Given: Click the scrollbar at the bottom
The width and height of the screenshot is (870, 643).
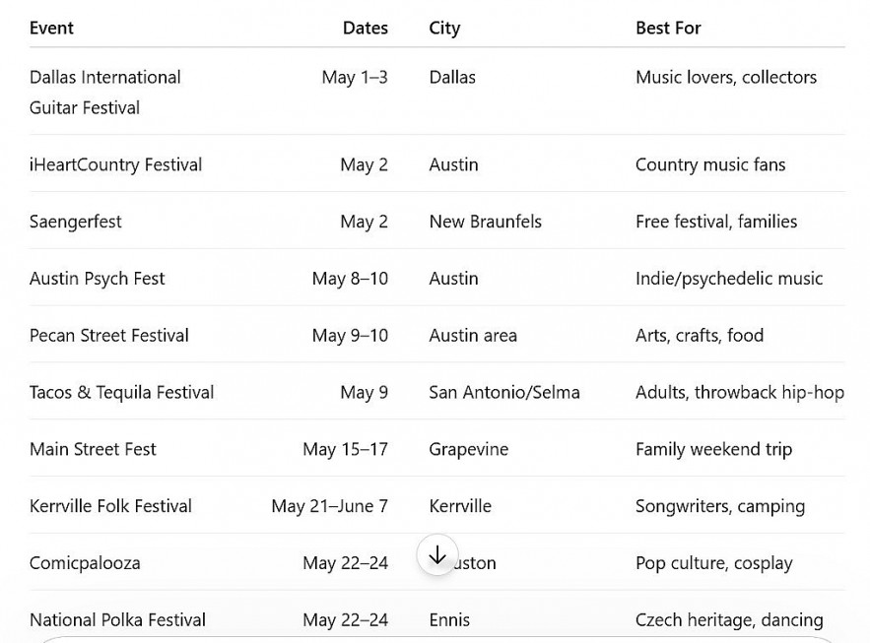Looking at the screenshot, I should pos(435,638).
